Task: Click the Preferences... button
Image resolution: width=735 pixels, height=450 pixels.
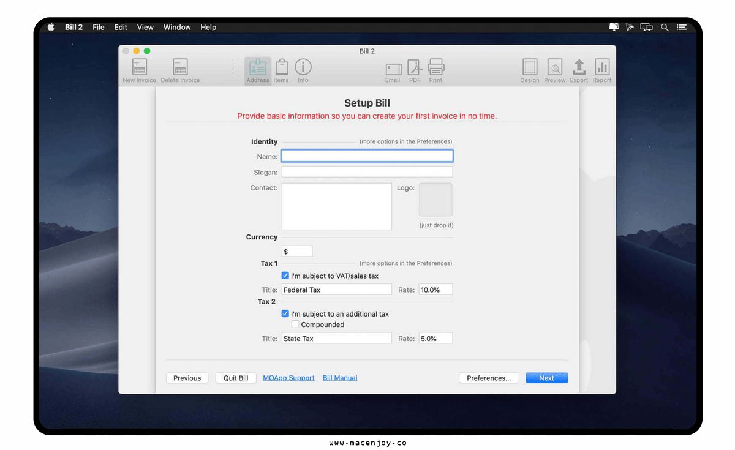Action: point(489,378)
